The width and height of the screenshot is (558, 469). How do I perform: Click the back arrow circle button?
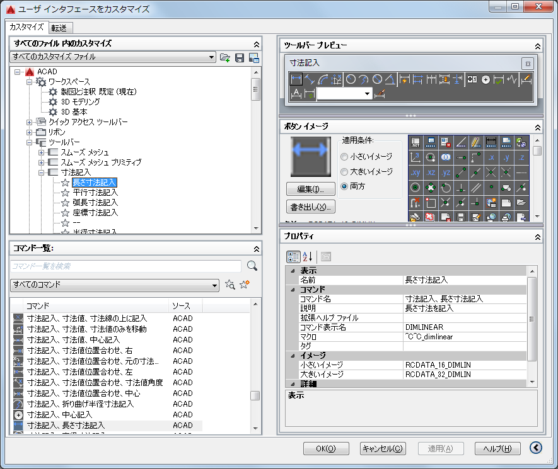click(x=536, y=448)
